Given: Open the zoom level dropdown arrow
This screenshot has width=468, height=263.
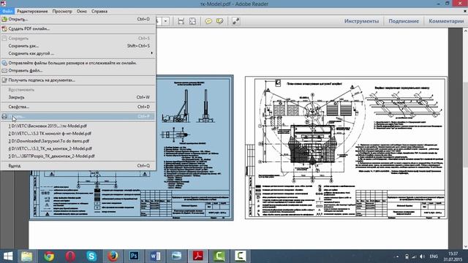Looking at the screenshot, I should coord(166,21).
